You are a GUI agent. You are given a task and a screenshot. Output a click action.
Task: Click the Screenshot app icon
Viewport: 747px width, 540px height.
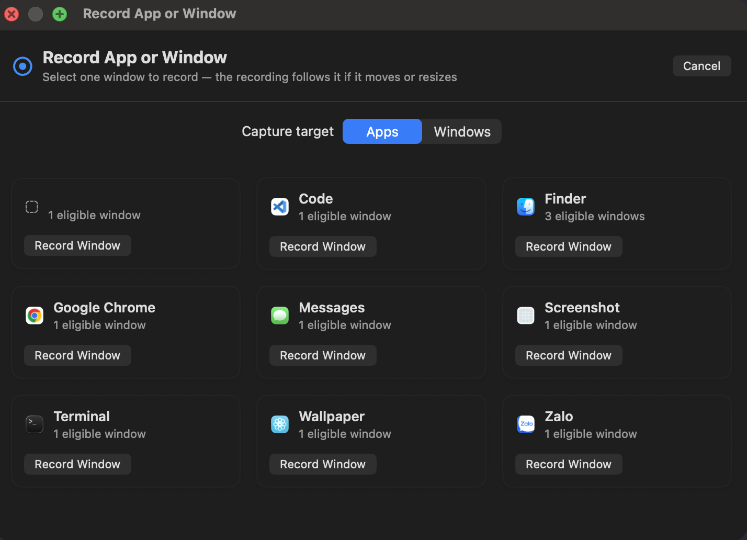[x=526, y=316]
